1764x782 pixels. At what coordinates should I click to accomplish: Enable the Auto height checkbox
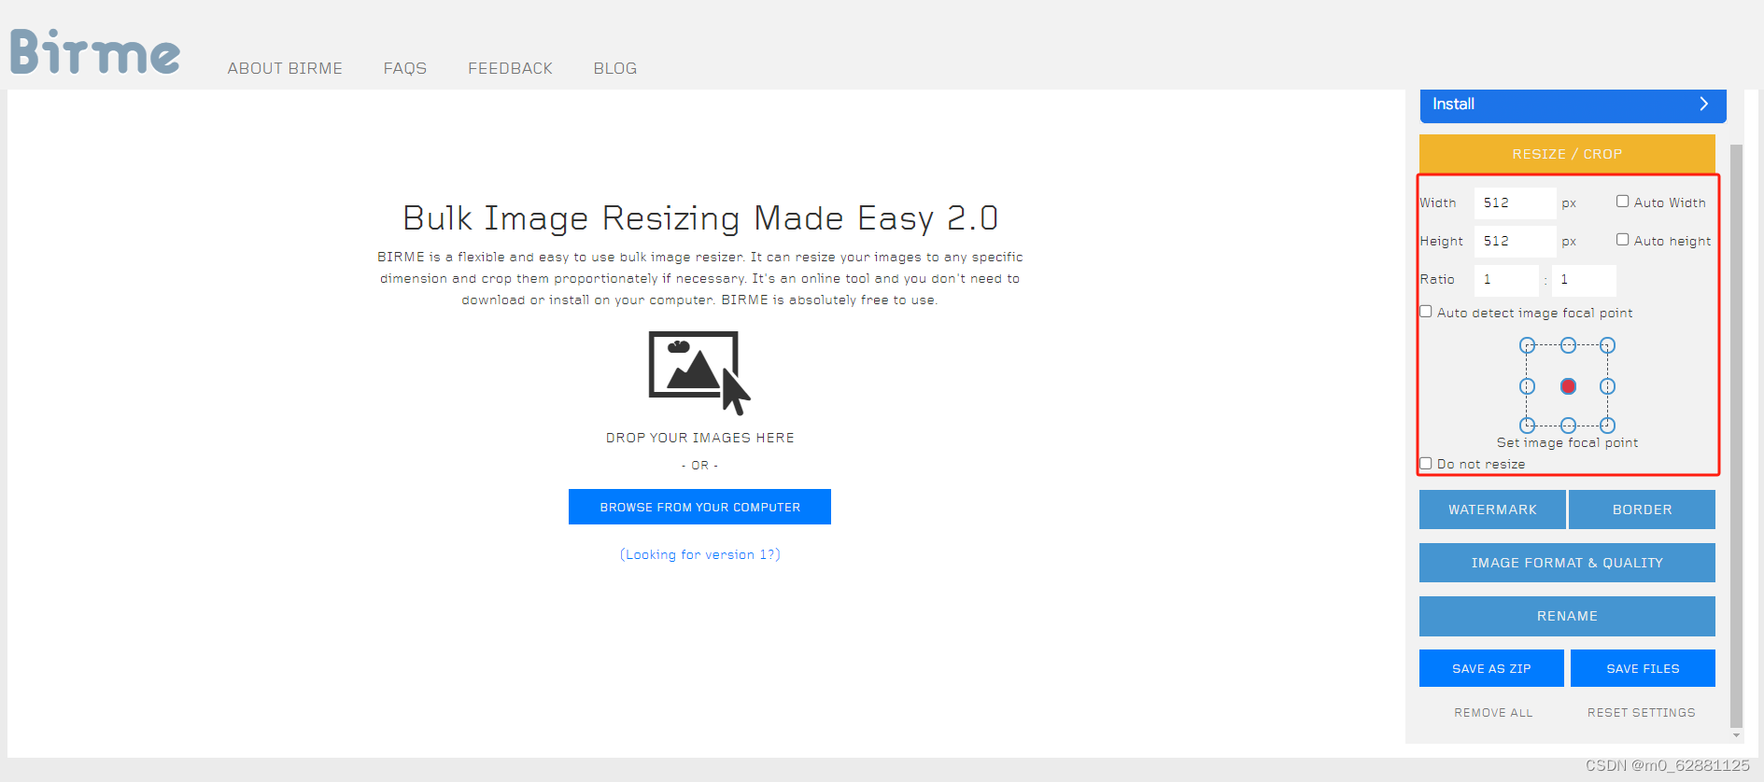point(1623,240)
